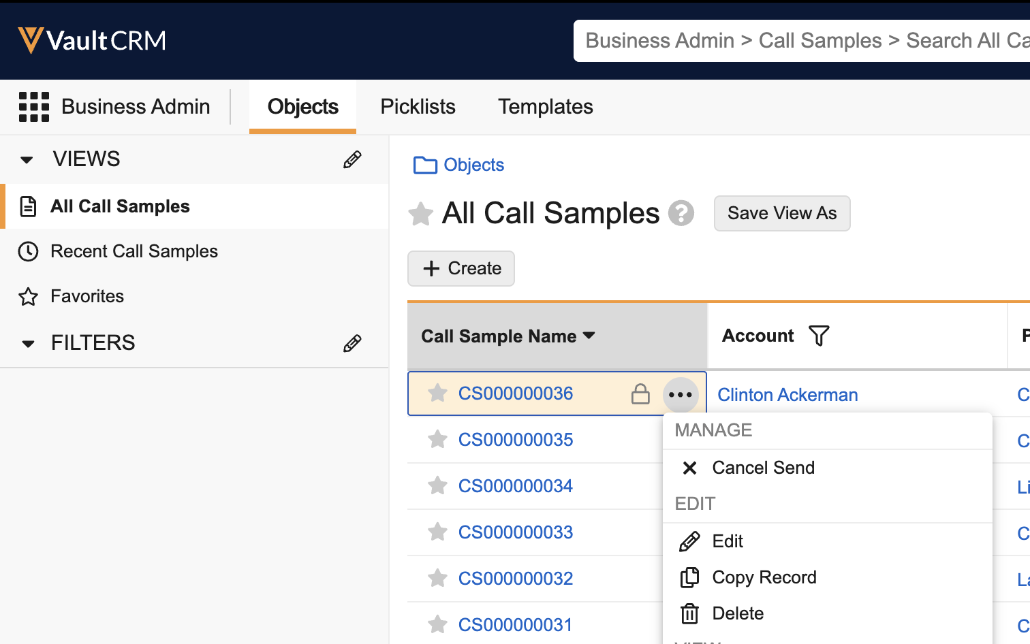The image size is (1030, 644).
Task: Click the pencil icon beside FILTERS
Action: tap(352, 343)
